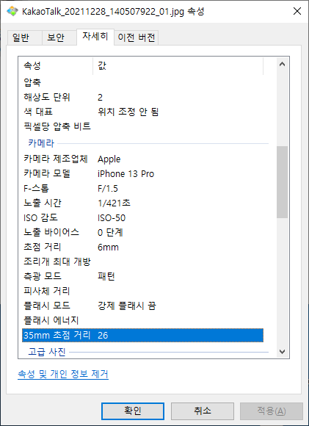This screenshot has height=426, width=309.
Task: Click the F/1.5 value
Action: click(x=107, y=189)
